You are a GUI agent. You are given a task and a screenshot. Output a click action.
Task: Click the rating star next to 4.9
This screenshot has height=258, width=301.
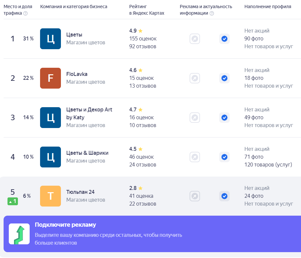click(x=140, y=31)
